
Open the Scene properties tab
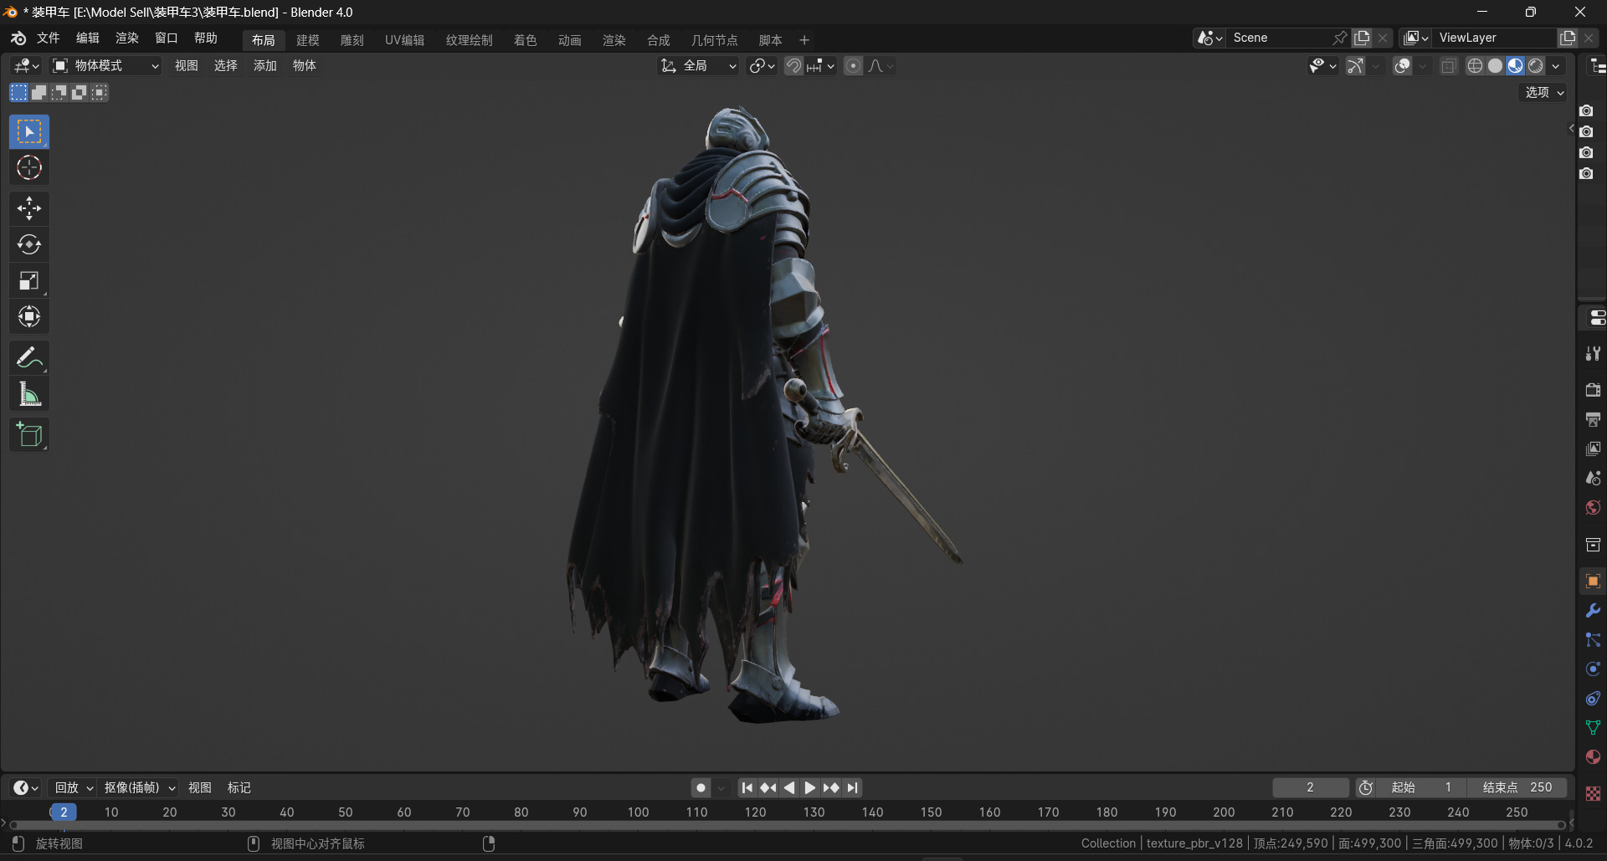pyautogui.click(x=1593, y=478)
